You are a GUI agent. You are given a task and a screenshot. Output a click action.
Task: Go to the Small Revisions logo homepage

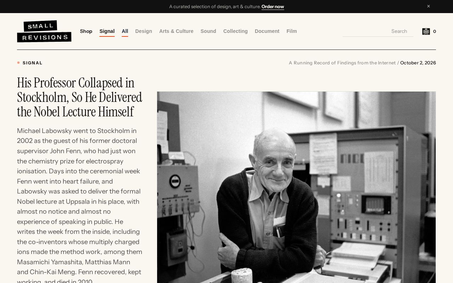point(44,31)
